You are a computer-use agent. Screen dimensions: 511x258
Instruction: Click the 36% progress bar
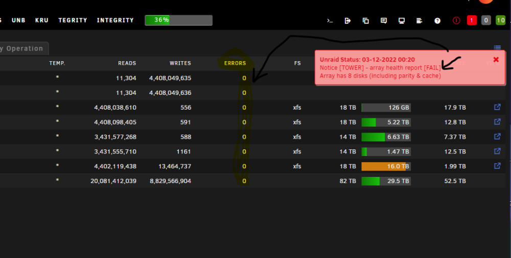point(178,20)
